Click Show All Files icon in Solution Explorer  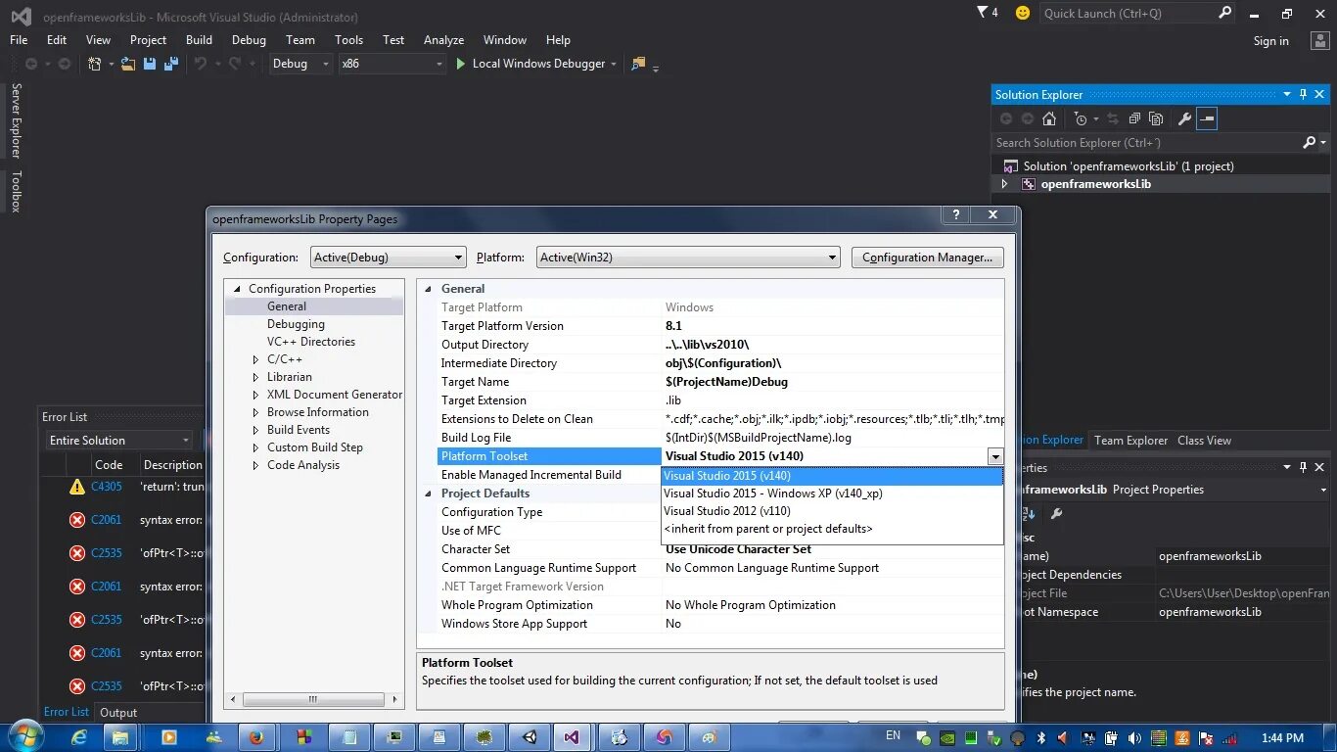click(x=1156, y=118)
